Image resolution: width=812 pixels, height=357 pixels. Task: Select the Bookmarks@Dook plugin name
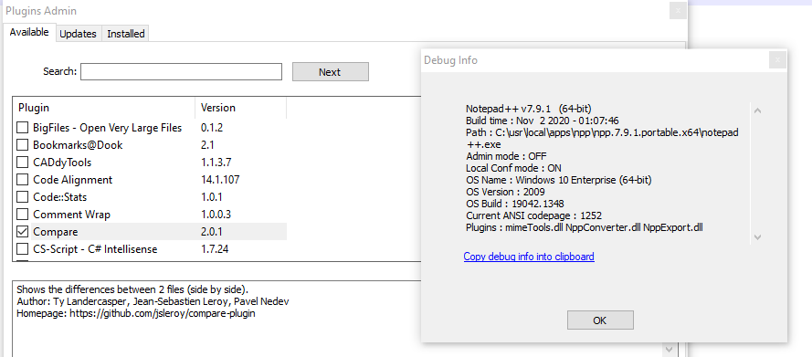tap(78, 145)
